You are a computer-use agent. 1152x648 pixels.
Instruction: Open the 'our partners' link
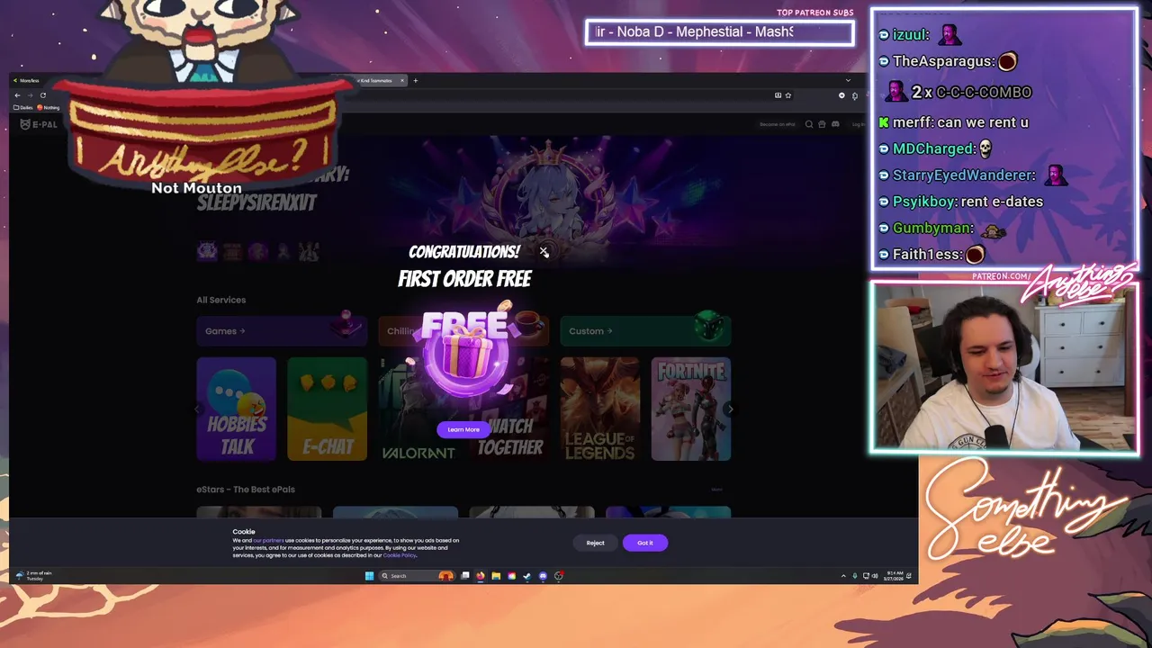coord(268,540)
